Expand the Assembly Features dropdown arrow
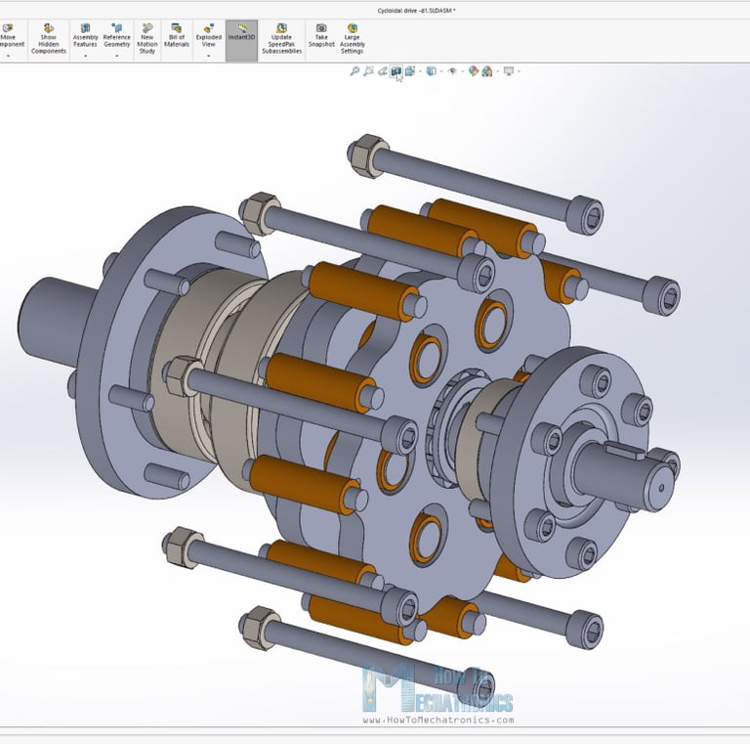750x744 pixels. [x=85, y=57]
